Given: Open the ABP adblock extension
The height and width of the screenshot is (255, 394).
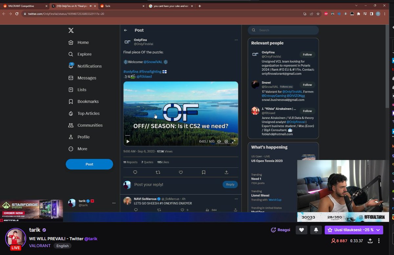Looking at the screenshot, I should tap(326, 14).
